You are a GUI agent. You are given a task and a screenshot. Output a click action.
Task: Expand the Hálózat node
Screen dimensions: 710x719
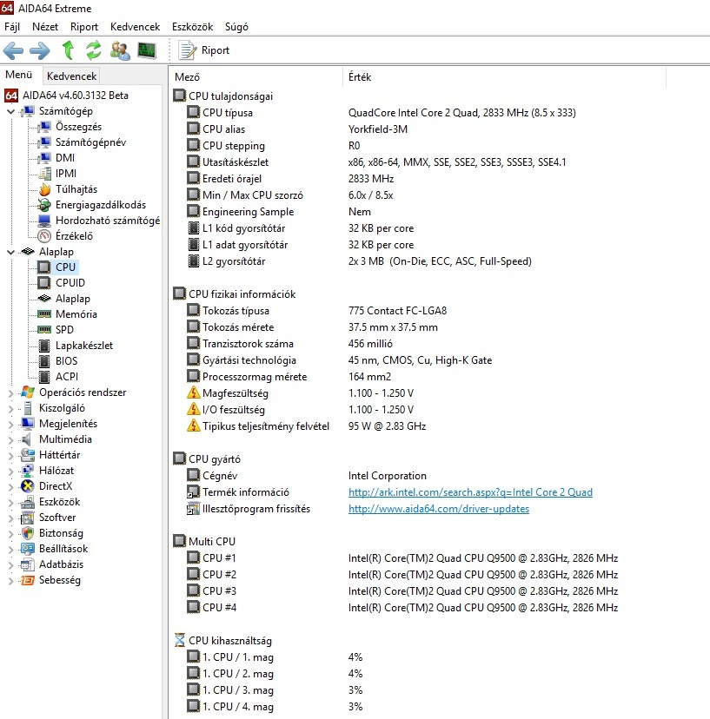tap(10, 471)
